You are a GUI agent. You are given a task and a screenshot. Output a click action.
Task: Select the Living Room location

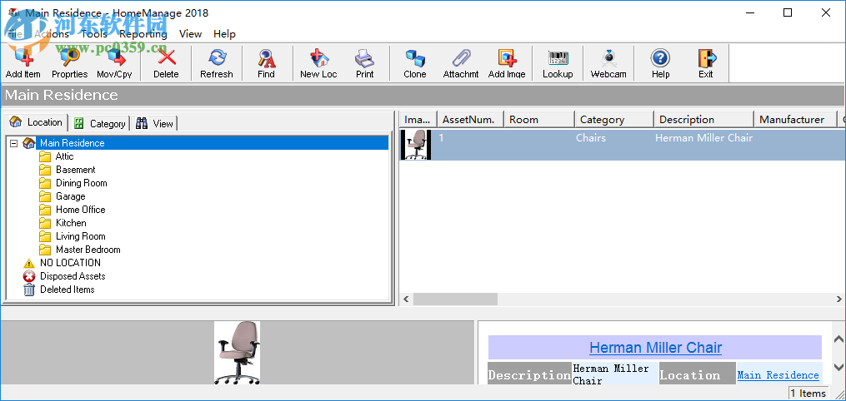tap(80, 236)
